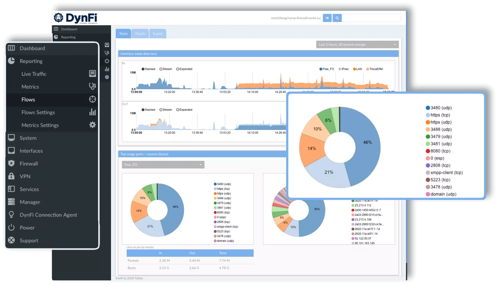The width and height of the screenshot is (498, 285).
Task: Click the Metrics Settings gear icon
Action: (x=93, y=125)
